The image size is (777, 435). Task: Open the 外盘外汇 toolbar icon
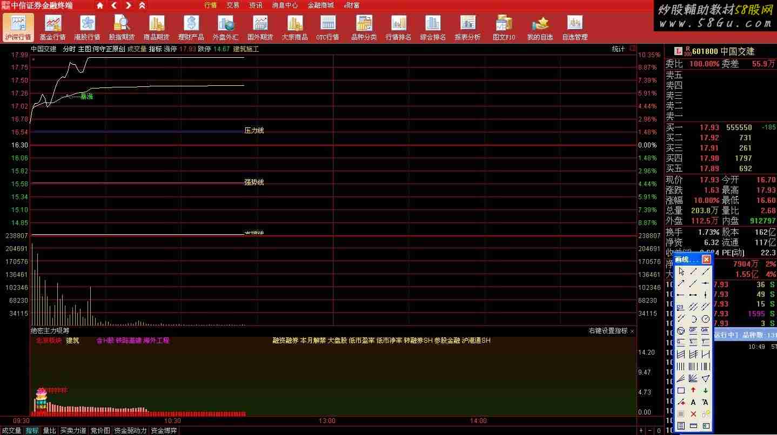(226, 28)
